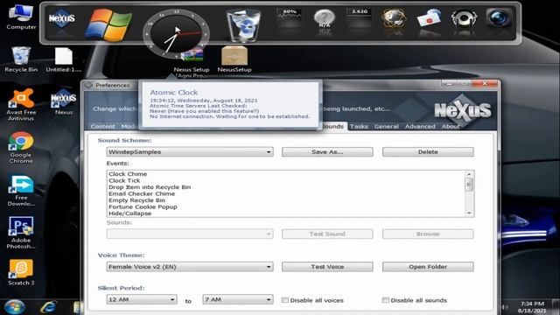The height and width of the screenshot is (315, 560).
Task: Launch Internet Explorer from taskbar
Action: tap(49, 307)
